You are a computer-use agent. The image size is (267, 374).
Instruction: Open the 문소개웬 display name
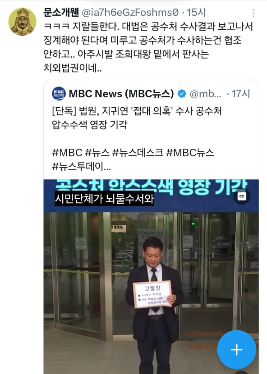point(61,12)
